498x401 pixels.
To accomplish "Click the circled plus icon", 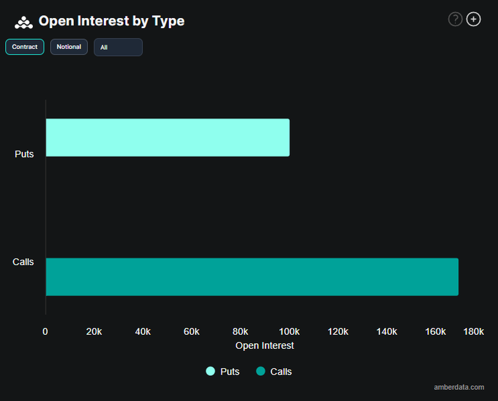I will point(473,19).
